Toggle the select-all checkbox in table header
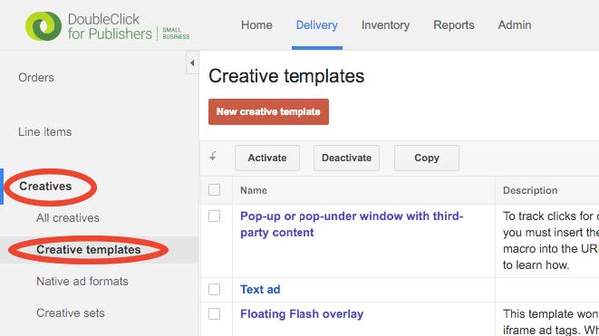This screenshot has width=599, height=336. pyautogui.click(x=214, y=190)
